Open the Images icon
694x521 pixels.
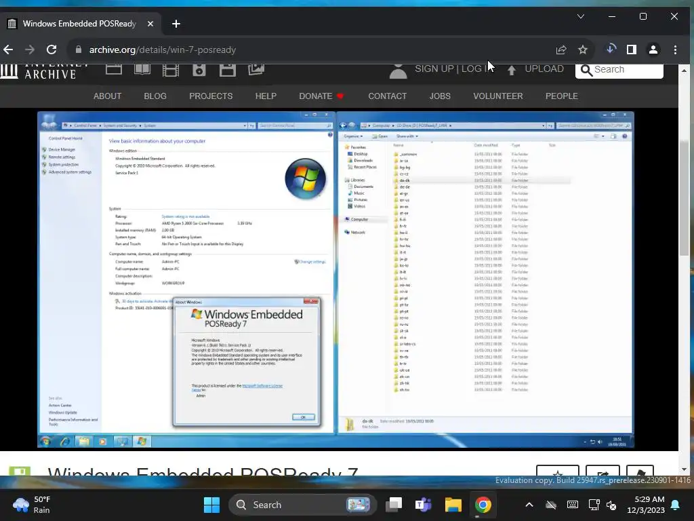pos(256,70)
